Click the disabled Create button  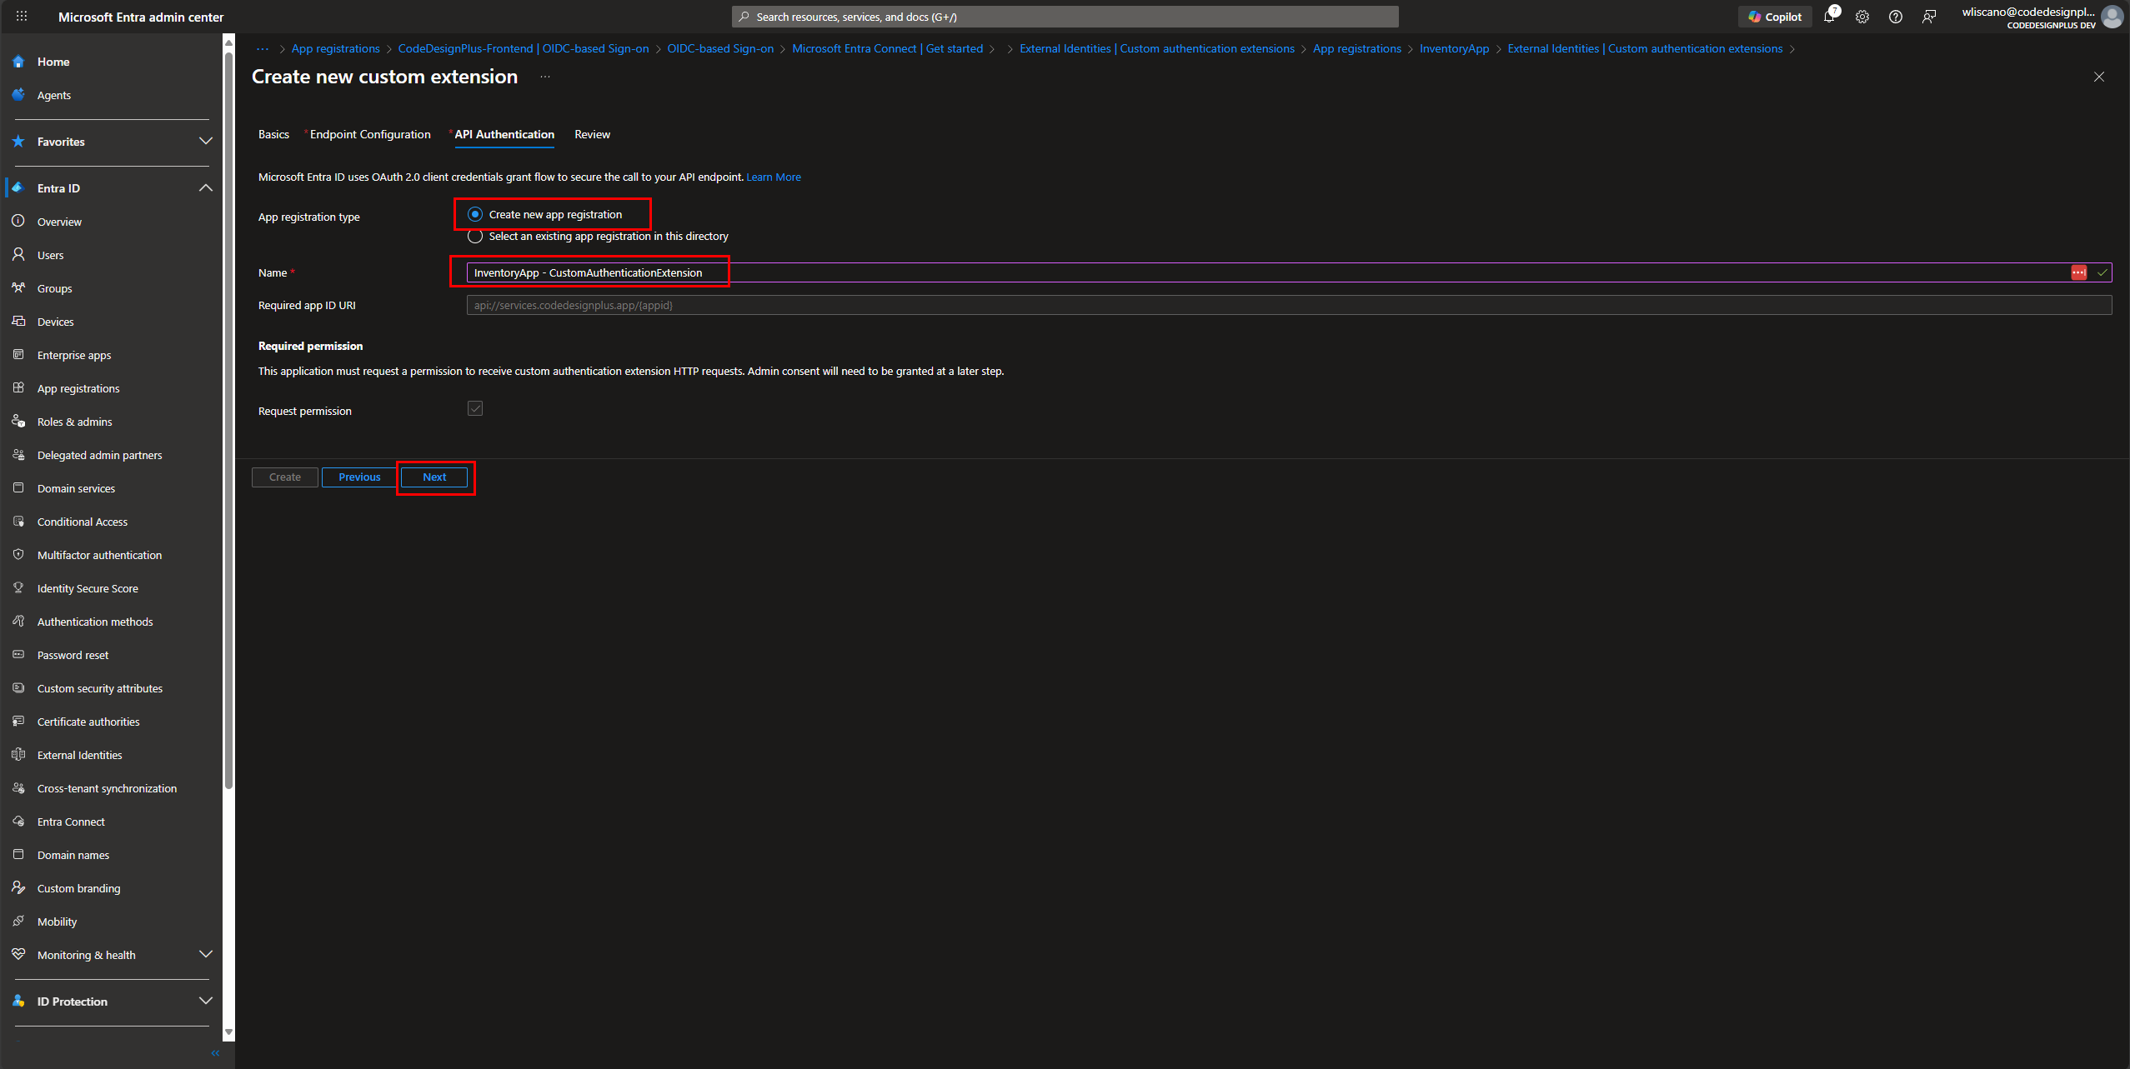(285, 477)
